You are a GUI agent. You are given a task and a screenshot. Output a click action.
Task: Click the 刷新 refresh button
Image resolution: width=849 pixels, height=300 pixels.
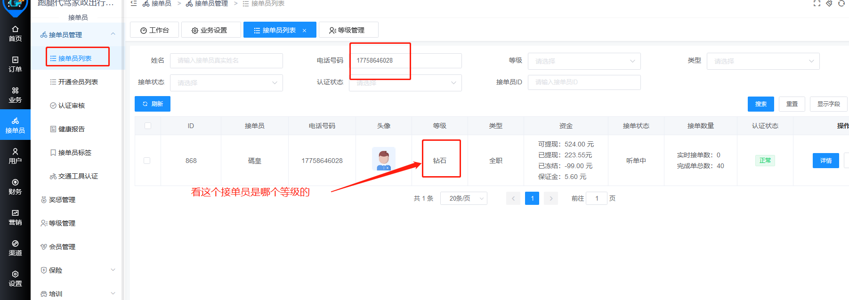click(x=153, y=104)
